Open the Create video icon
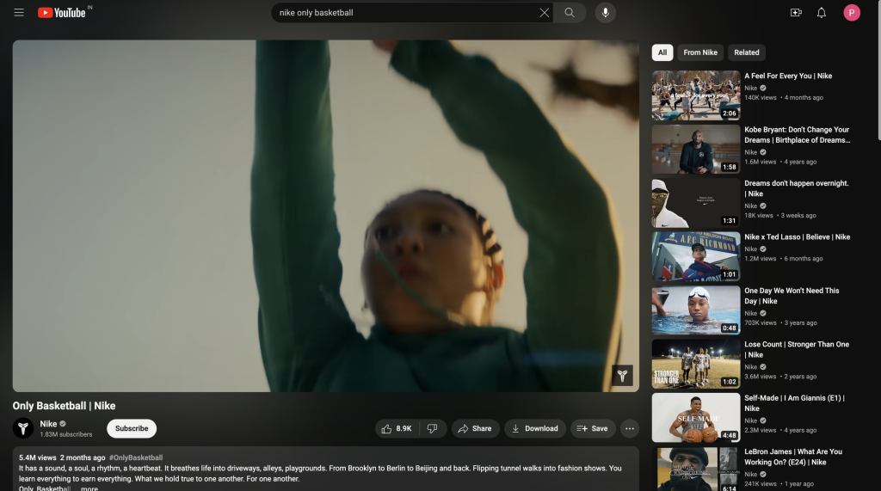Image resolution: width=881 pixels, height=491 pixels. pyautogui.click(x=796, y=13)
